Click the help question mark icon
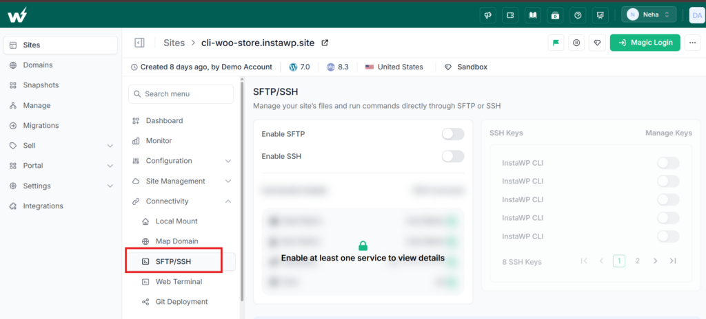 [x=578, y=15]
